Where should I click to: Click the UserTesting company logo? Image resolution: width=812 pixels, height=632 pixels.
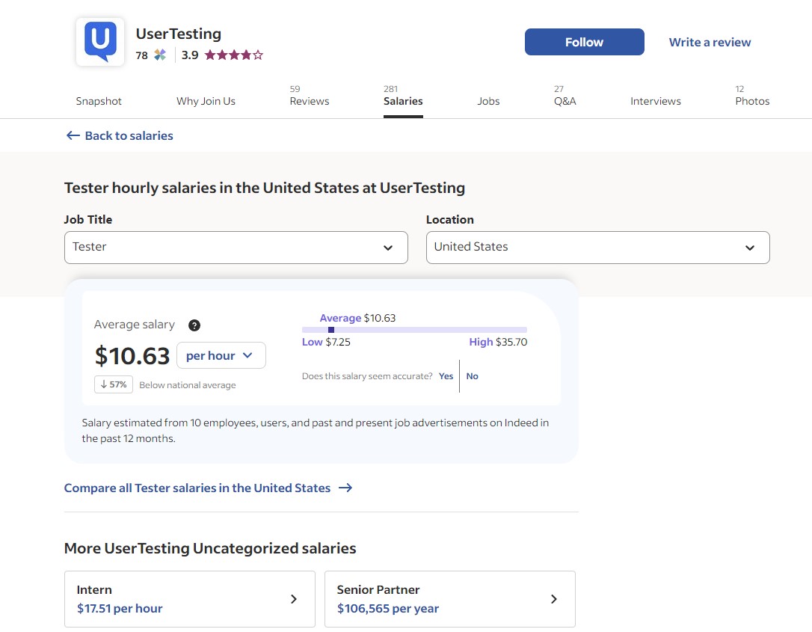(x=100, y=42)
